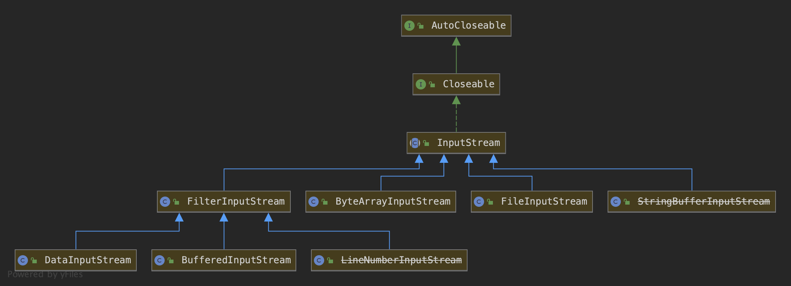791x286 pixels.
Task: Click the FilterInputStream class icon
Action: click(165, 202)
